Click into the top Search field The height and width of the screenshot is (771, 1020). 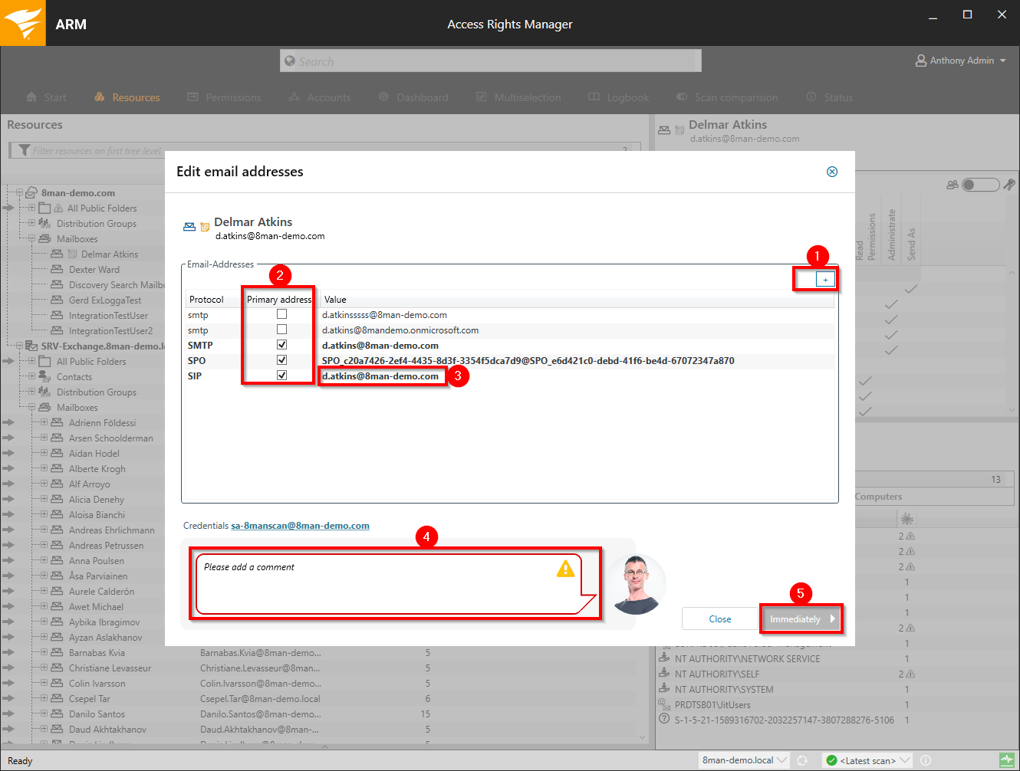point(491,61)
